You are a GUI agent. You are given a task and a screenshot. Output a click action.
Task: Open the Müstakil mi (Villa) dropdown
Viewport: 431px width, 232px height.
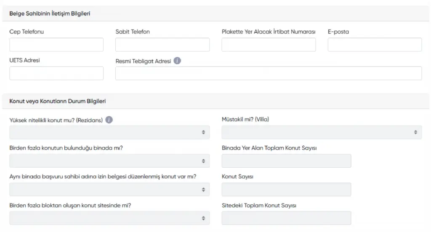click(322, 132)
